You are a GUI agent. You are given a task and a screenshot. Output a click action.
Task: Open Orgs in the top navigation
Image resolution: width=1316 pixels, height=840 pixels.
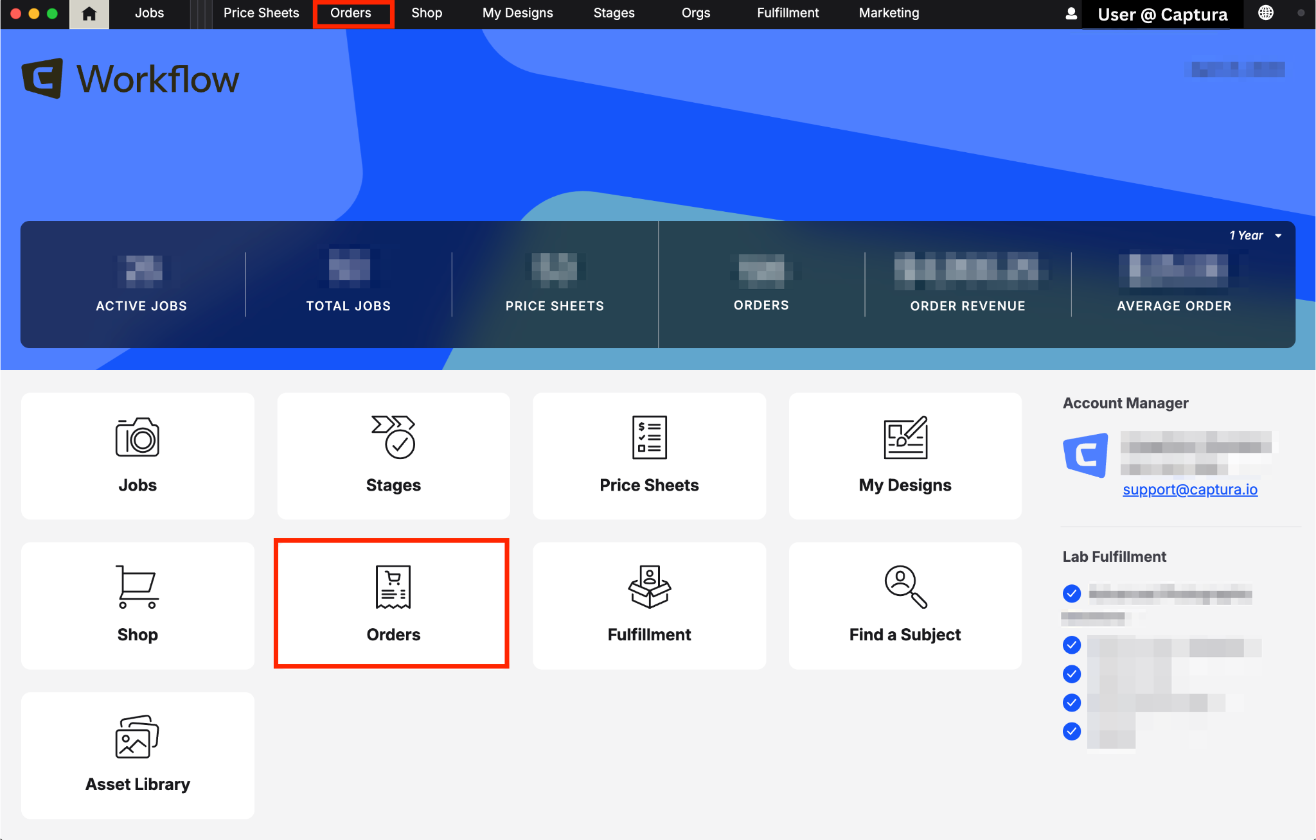[x=696, y=13]
